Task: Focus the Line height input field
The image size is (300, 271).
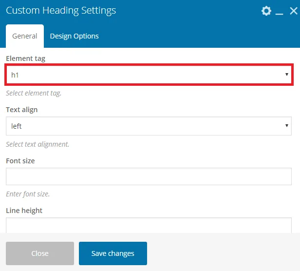Action: point(149,225)
